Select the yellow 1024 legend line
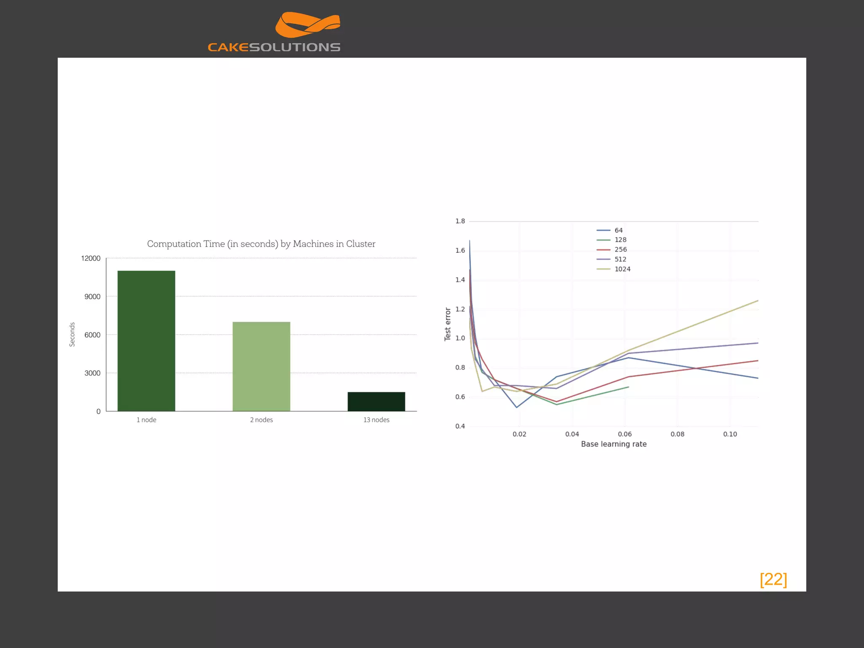 pyautogui.click(x=603, y=269)
